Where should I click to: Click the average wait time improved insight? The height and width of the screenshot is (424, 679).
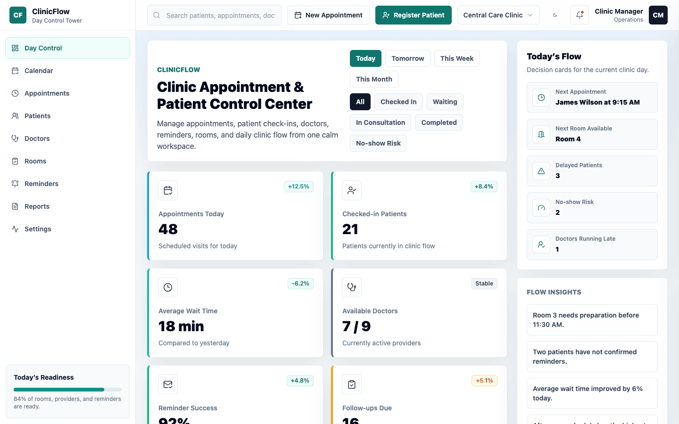click(x=592, y=393)
